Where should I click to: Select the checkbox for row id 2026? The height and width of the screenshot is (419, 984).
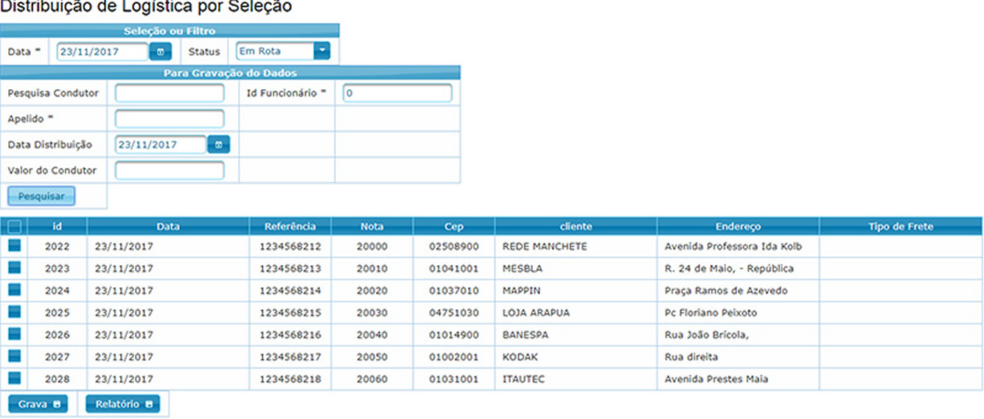(x=15, y=334)
